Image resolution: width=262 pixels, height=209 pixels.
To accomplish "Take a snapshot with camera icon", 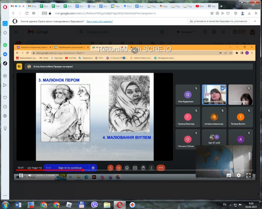I will click(x=217, y=13).
